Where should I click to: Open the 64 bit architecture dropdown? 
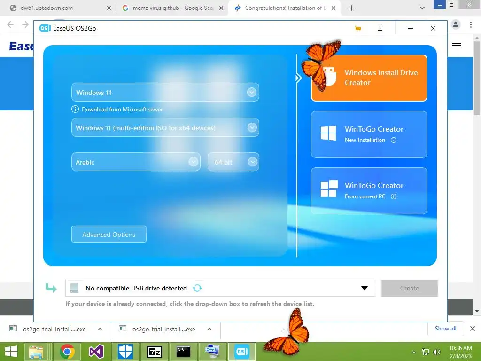(233, 162)
